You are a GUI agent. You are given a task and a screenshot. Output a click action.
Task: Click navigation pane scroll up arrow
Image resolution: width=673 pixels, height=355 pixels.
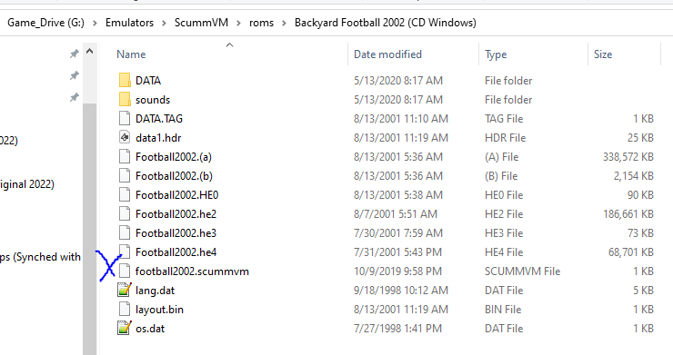click(x=89, y=52)
